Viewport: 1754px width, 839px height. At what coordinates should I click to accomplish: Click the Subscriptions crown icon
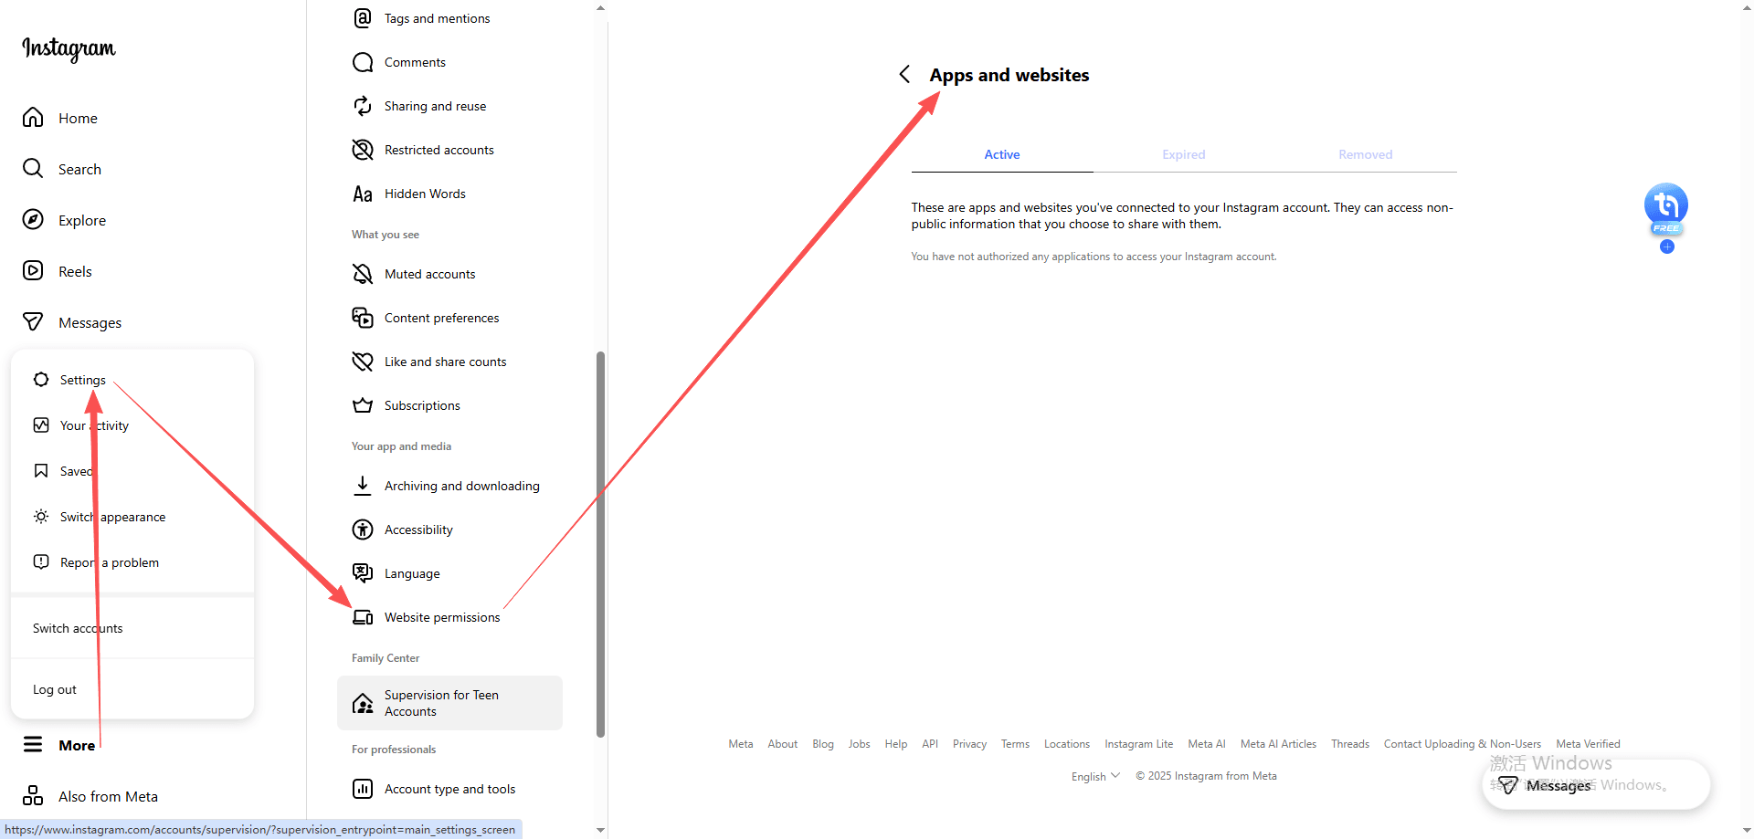click(x=363, y=405)
